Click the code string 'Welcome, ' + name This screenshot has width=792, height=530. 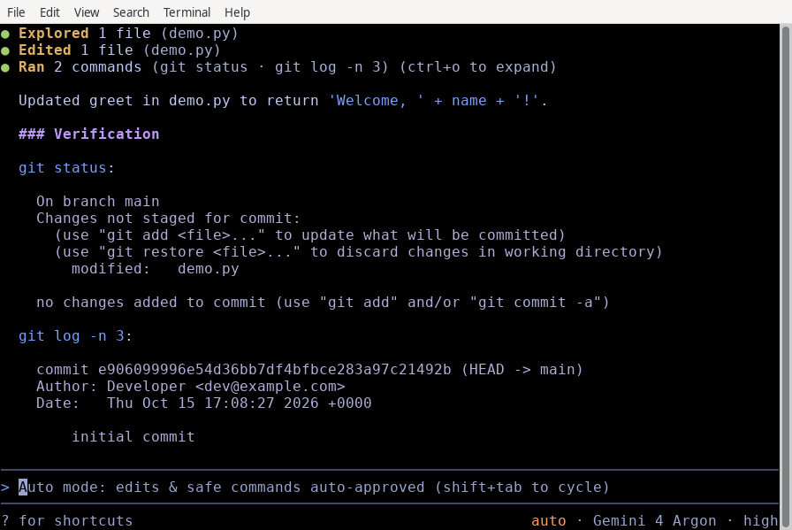(407, 101)
